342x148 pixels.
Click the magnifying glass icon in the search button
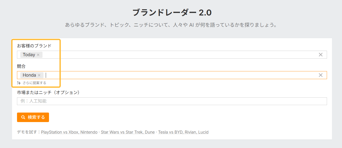click(23, 117)
